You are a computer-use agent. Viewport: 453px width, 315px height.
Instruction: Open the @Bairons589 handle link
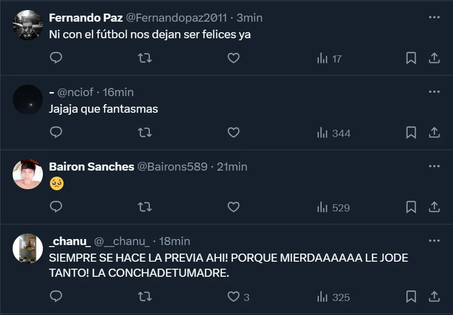[x=173, y=167]
